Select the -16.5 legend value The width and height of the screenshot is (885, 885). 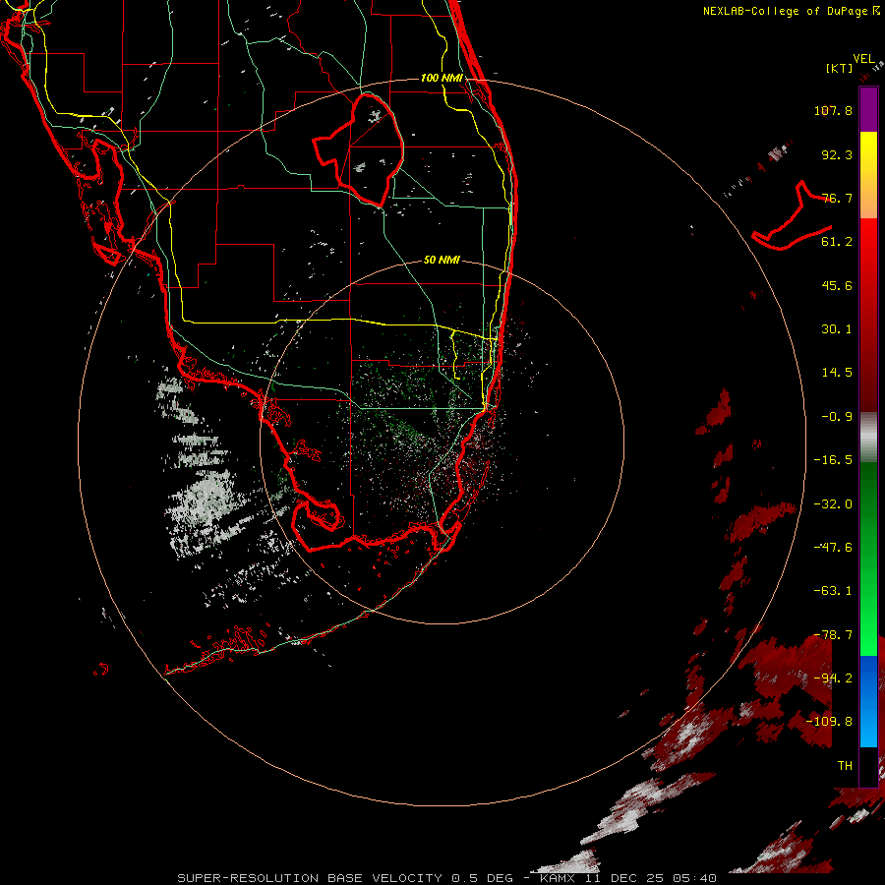833,460
